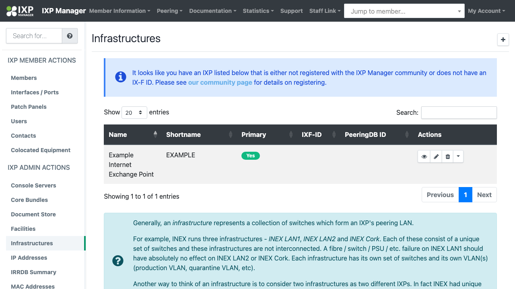Open the Documentation menu
The height and width of the screenshot is (289, 515).
212,11
